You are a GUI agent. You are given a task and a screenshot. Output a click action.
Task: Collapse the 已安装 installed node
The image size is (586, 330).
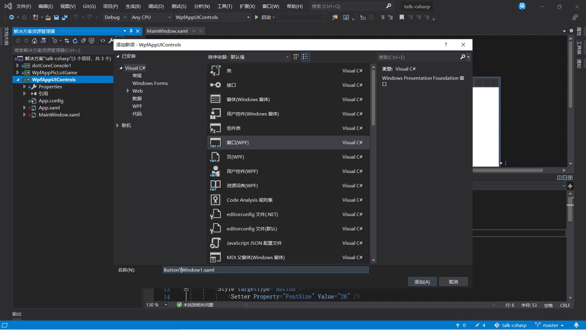(x=118, y=56)
